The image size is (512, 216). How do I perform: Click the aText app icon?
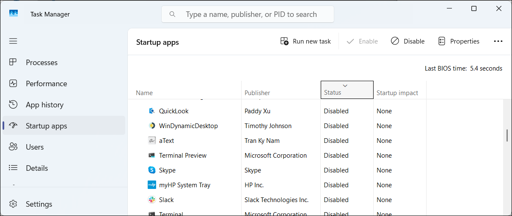point(152,141)
